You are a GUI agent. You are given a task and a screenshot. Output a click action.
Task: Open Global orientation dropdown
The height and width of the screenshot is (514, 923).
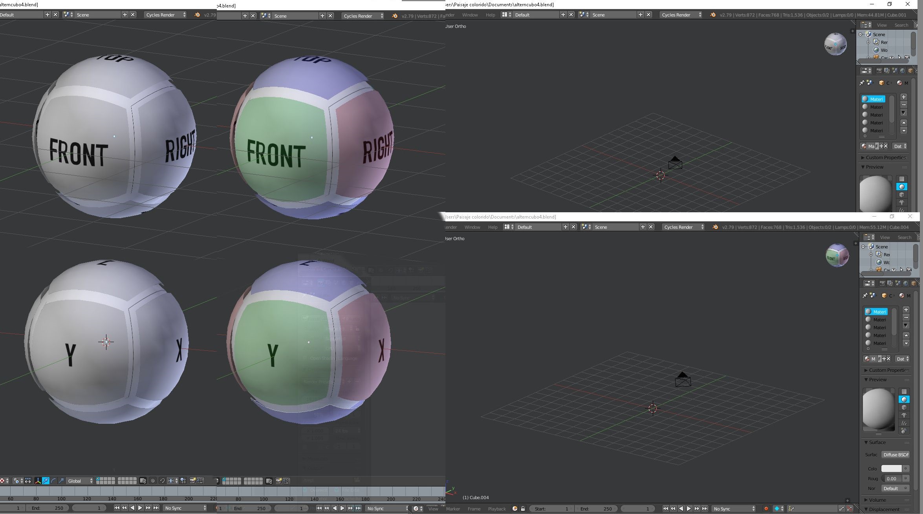click(x=80, y=481)
